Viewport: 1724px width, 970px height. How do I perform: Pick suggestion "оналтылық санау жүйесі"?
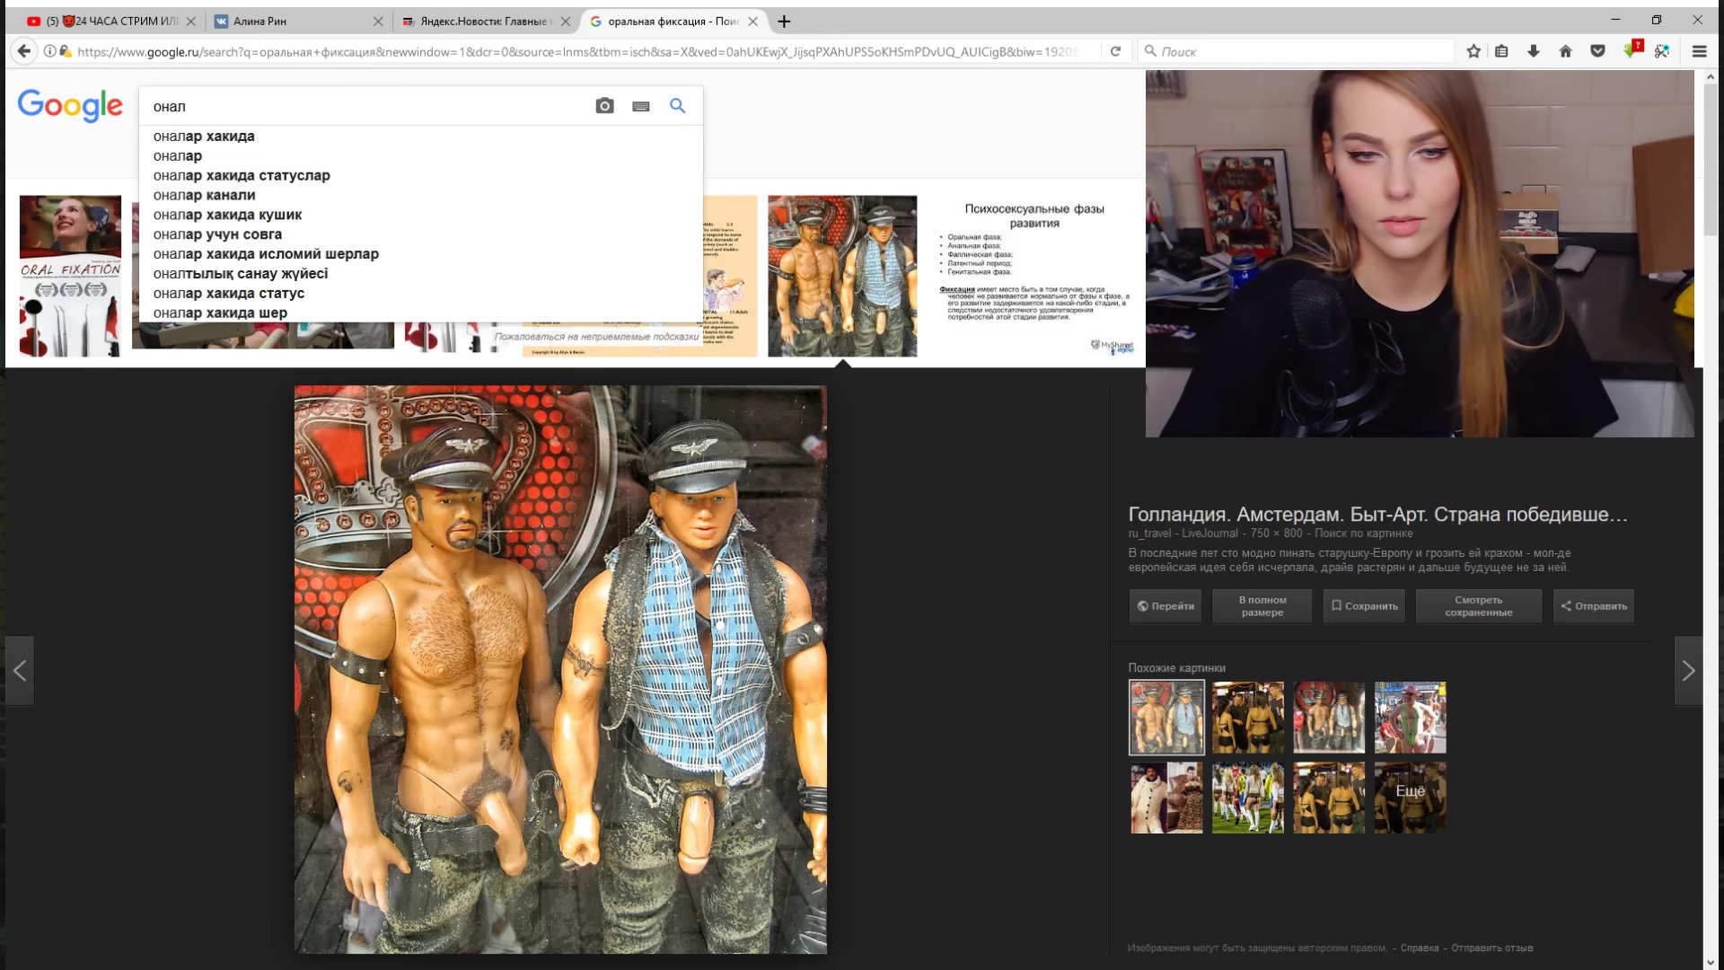point(240,274)
